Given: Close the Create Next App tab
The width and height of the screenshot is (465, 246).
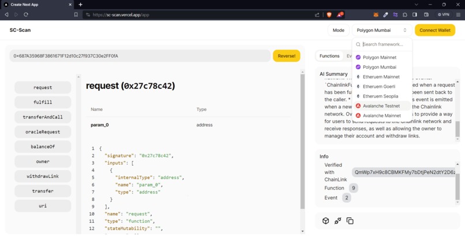Looking at the screenshot, I should 70,5.
